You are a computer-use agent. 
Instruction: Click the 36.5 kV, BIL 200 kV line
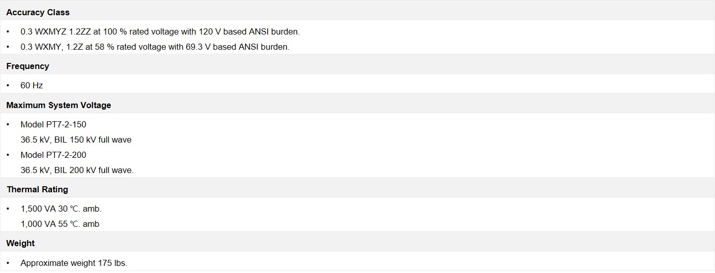click(x=77, y=170)
